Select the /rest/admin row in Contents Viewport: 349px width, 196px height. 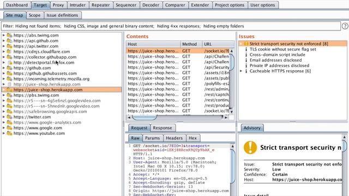(178, 89)
